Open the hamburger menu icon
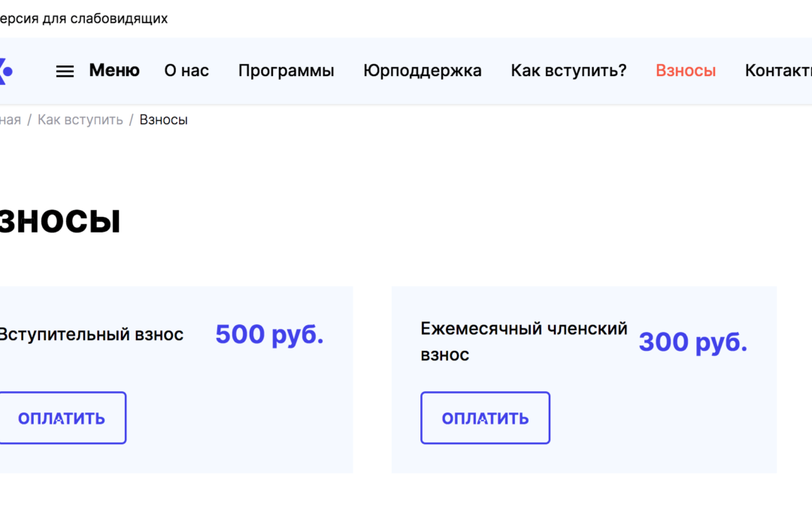 click(65, 71)
